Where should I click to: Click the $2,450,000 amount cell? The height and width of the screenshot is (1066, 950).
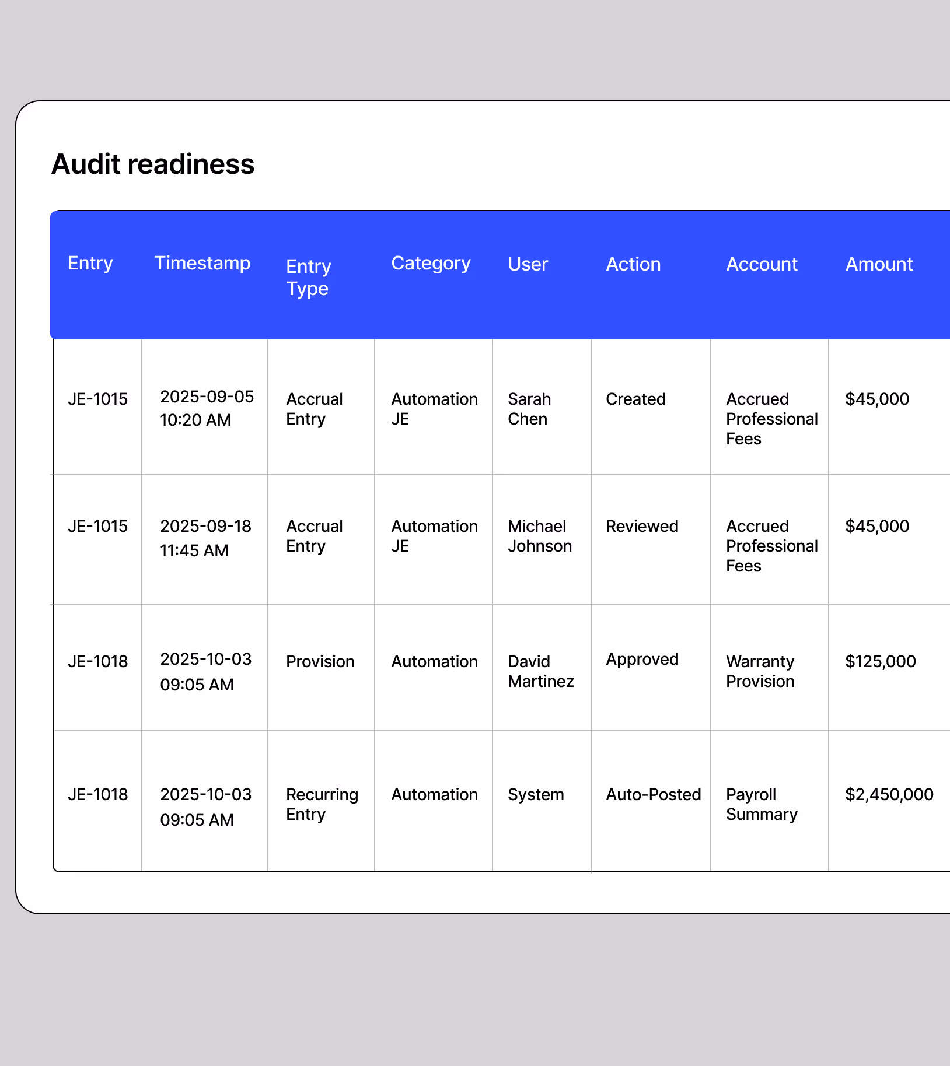[x=889, y=794]
